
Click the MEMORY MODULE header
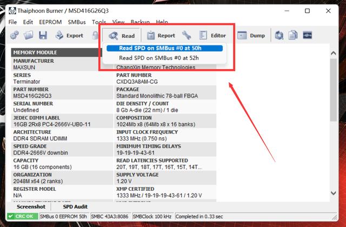57,52
